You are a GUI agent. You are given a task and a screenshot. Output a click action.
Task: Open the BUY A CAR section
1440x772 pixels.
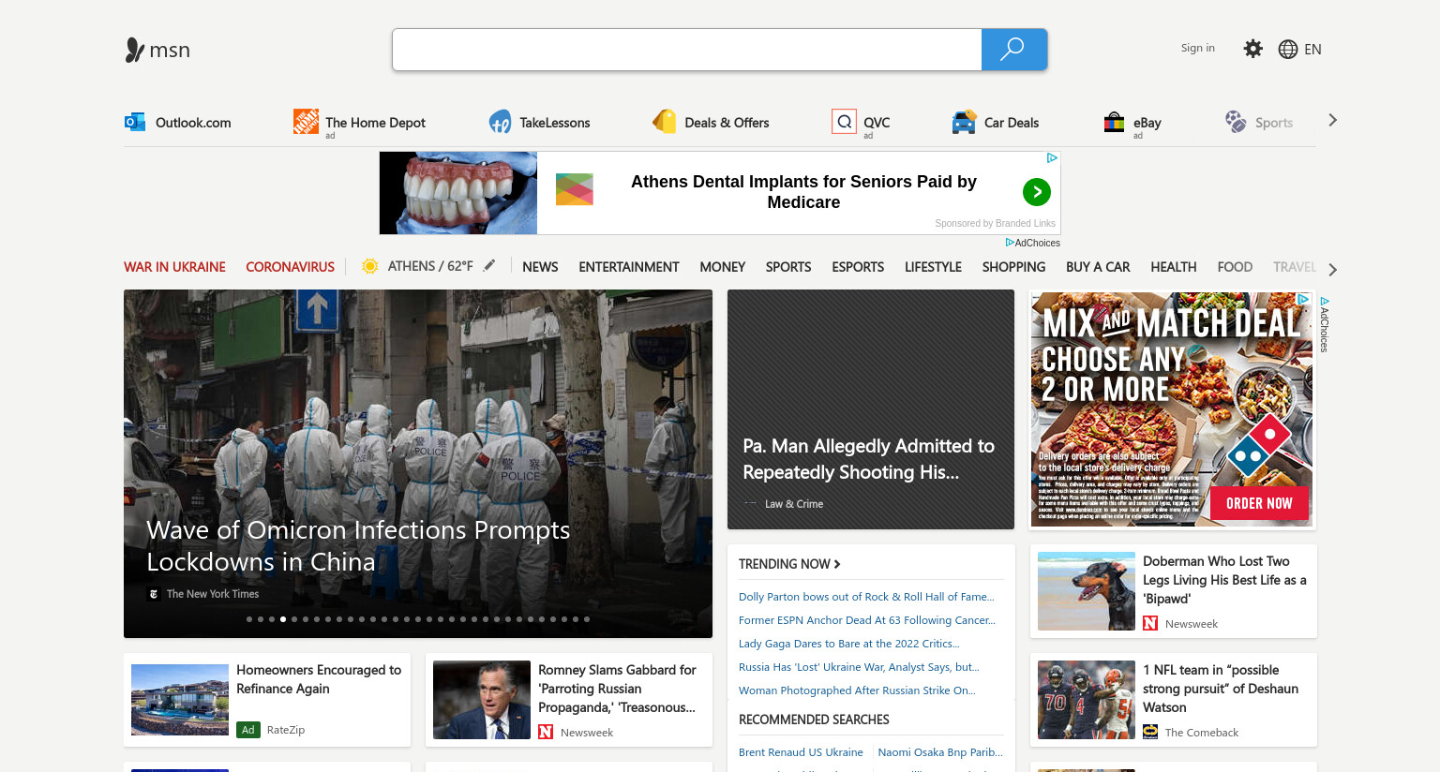1098,267
